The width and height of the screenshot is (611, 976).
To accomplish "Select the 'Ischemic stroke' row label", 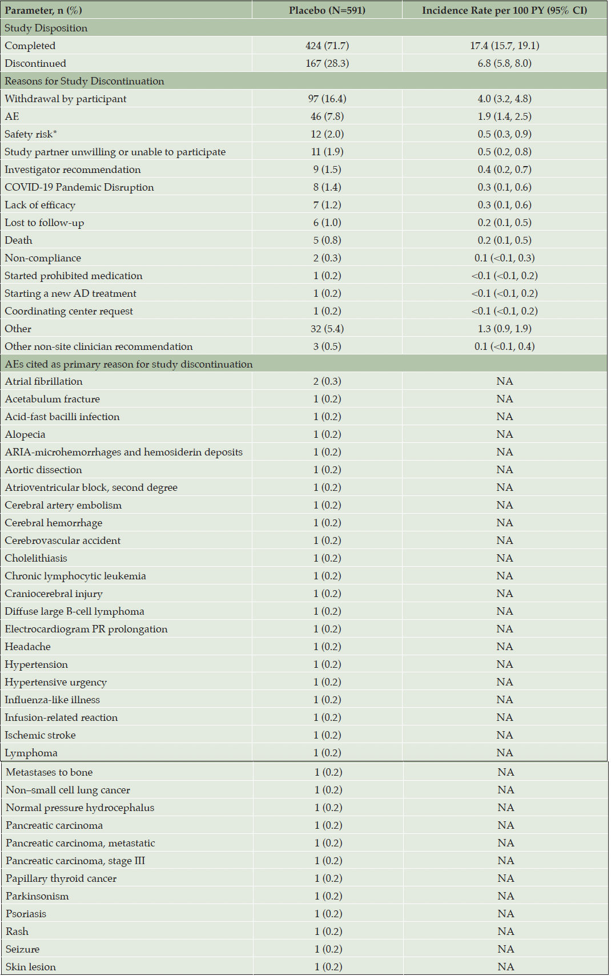I will point(41,735).
